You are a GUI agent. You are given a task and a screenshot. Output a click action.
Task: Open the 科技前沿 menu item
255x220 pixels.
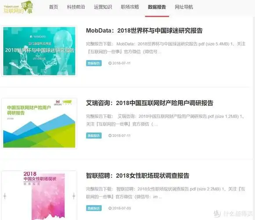pos(76,7)
